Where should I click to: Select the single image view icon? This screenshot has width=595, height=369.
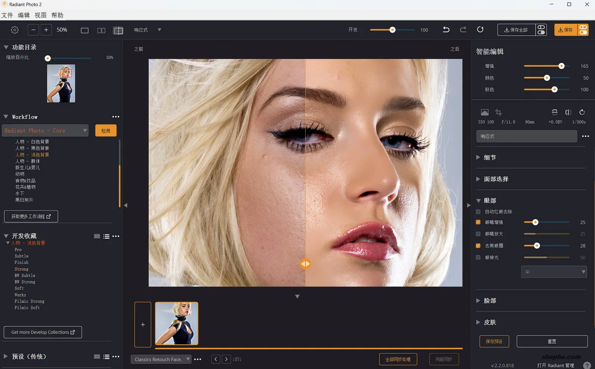coord(85,30)
